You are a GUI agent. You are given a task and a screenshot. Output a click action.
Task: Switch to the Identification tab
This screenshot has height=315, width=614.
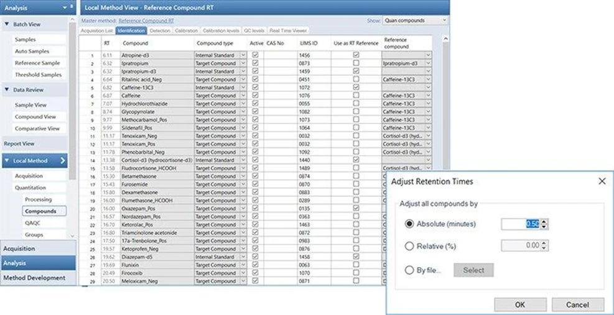pyautogui.click(x=131, y=30)
